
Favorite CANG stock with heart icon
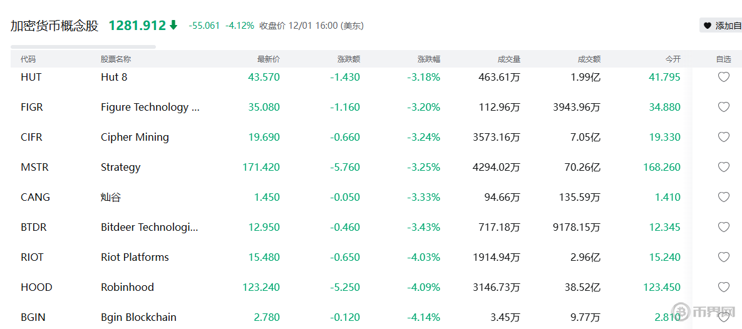coord(723,198)
